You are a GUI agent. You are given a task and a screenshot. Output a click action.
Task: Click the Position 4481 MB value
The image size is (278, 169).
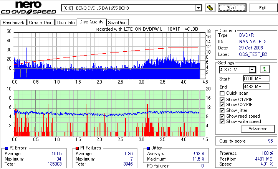(x=264, y=159)
